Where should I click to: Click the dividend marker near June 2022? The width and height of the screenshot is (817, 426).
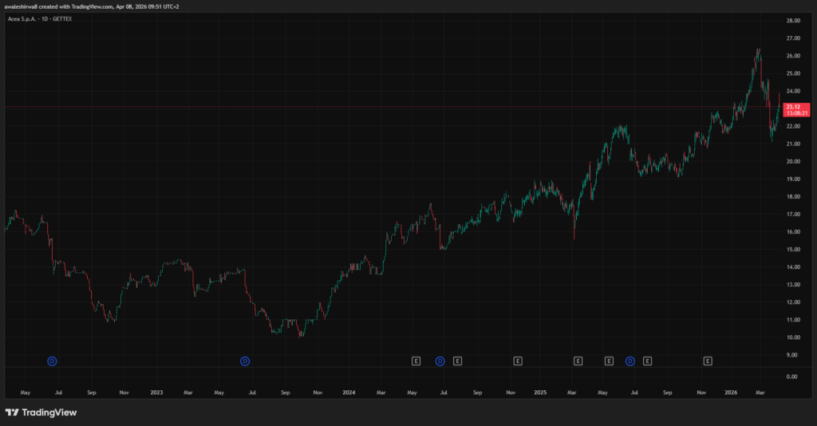53,361
